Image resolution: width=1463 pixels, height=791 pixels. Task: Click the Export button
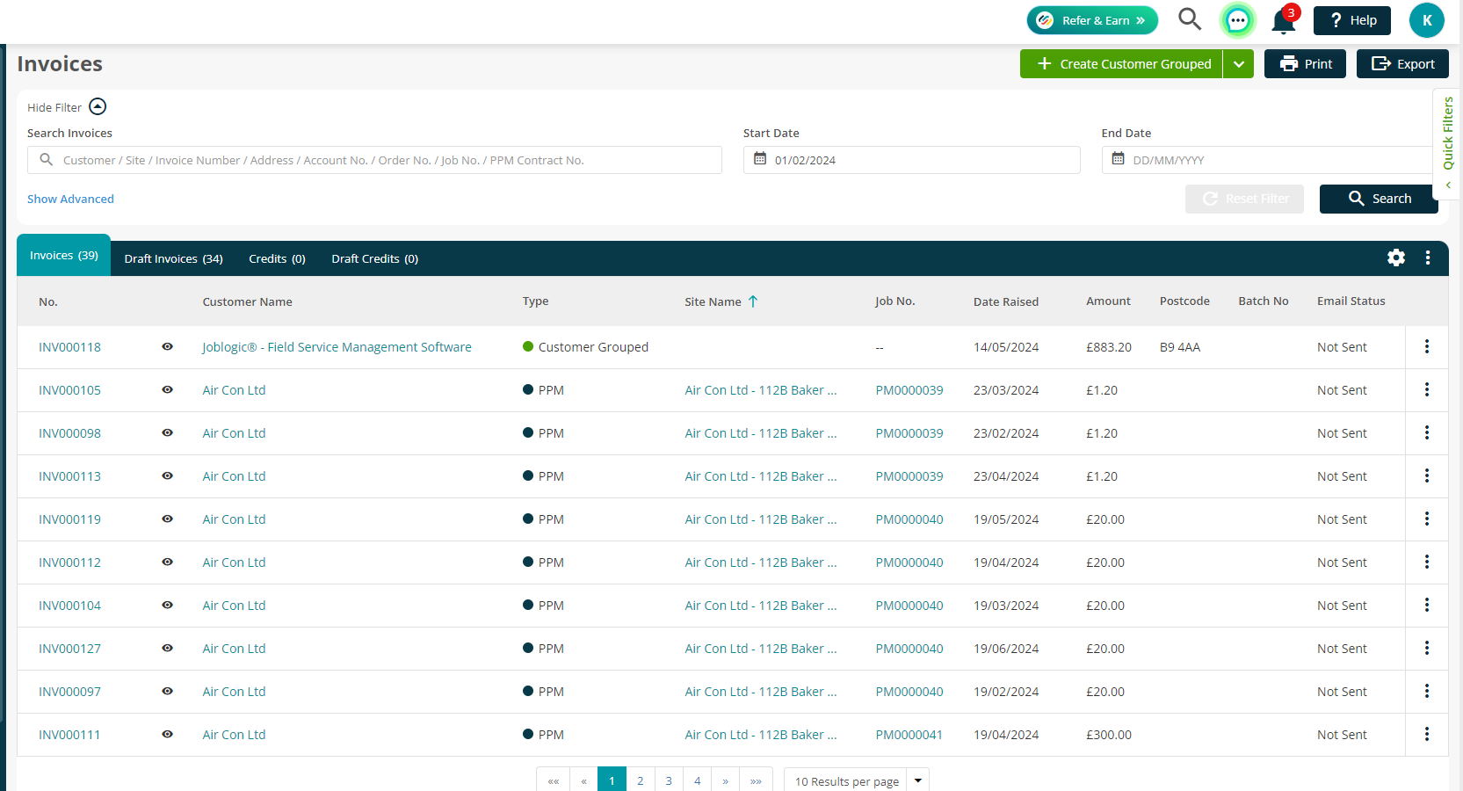click(1402, 63)
